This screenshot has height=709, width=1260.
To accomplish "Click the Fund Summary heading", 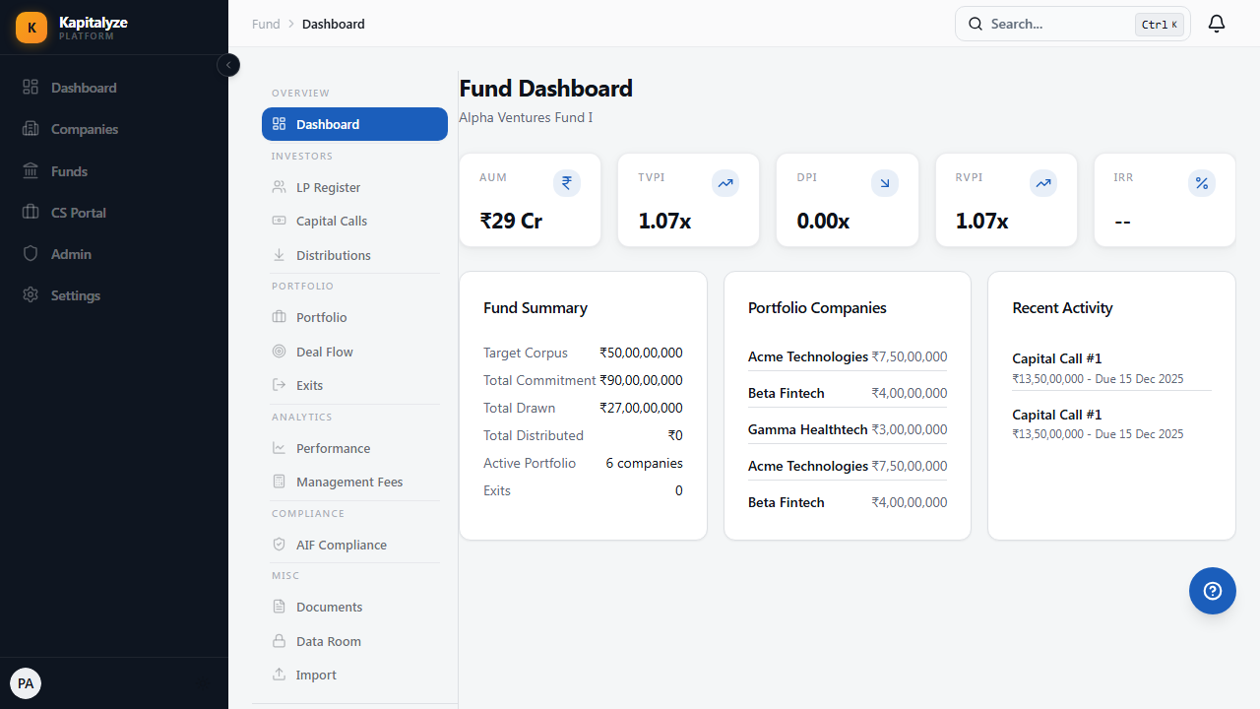I will click(535, 308).
